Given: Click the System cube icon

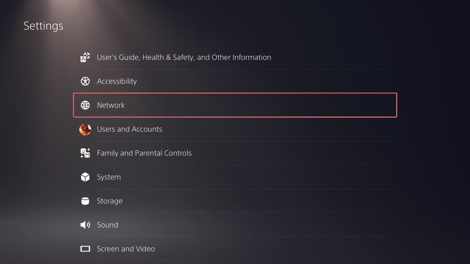Looking at the screenshot, I should [85, 177].
